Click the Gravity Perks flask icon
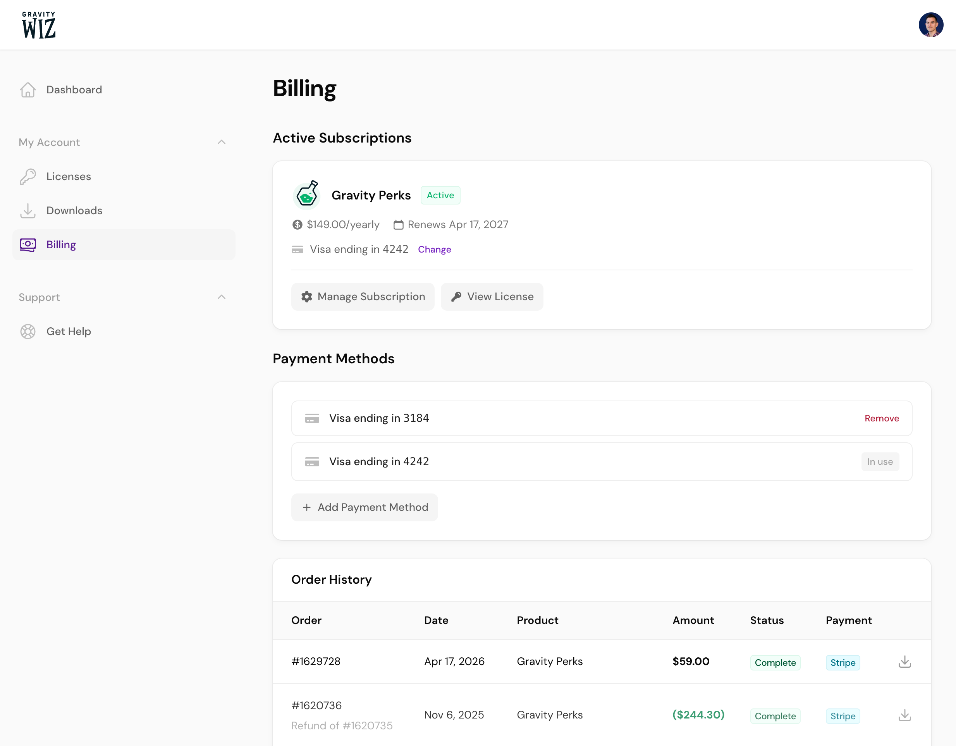 pyautogui.click(x=306, y=195)
